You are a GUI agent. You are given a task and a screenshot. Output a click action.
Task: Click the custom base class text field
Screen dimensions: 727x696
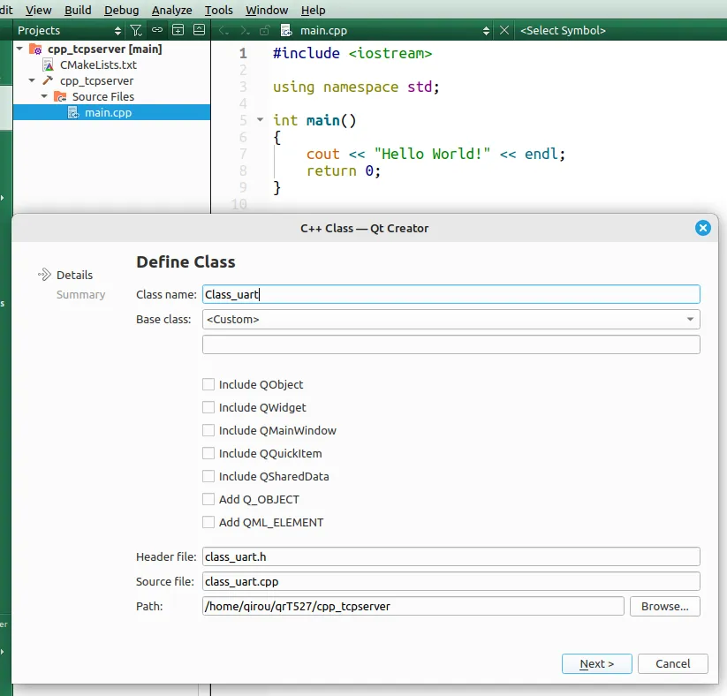pyautogui.click(x=451, y=344)
